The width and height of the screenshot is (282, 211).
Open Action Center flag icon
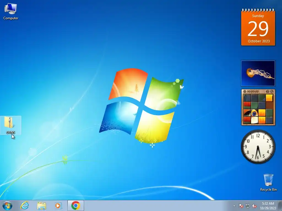(x=241, y=206)
